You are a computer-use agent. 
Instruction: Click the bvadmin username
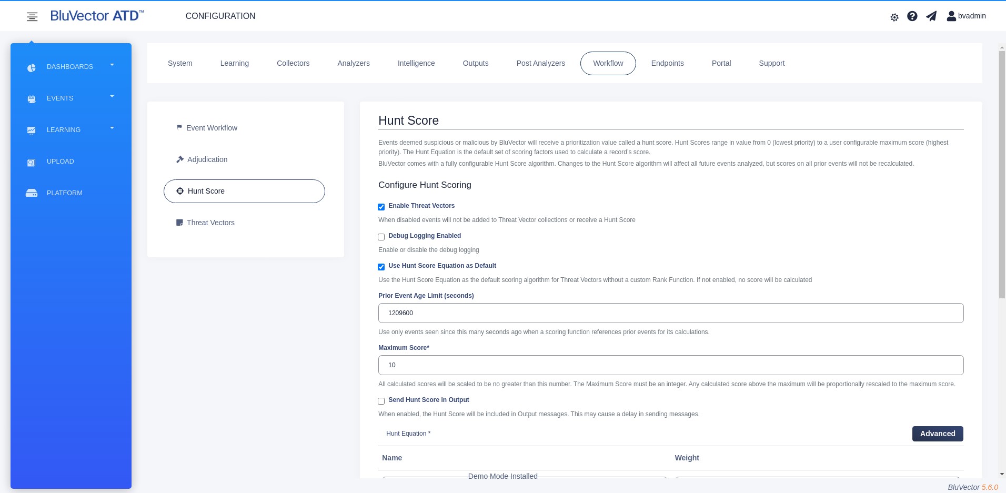[x=972, y=16]
